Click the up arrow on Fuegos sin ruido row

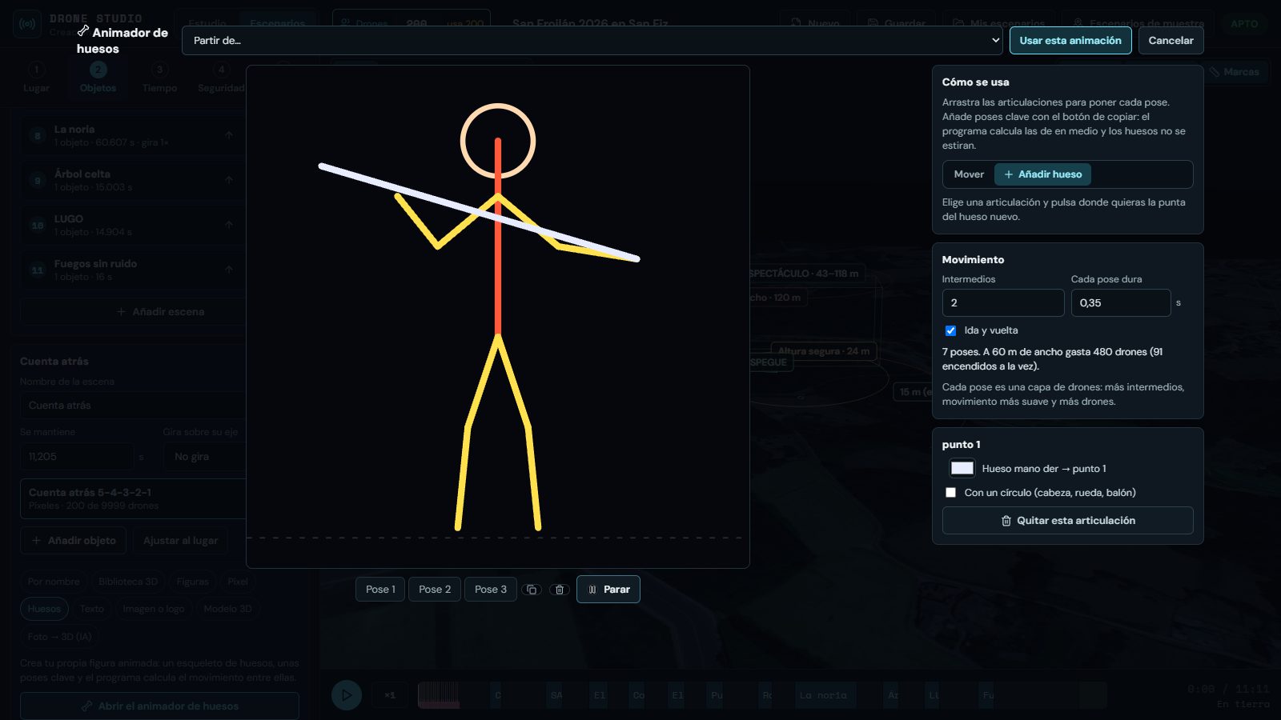click(229, 270)
